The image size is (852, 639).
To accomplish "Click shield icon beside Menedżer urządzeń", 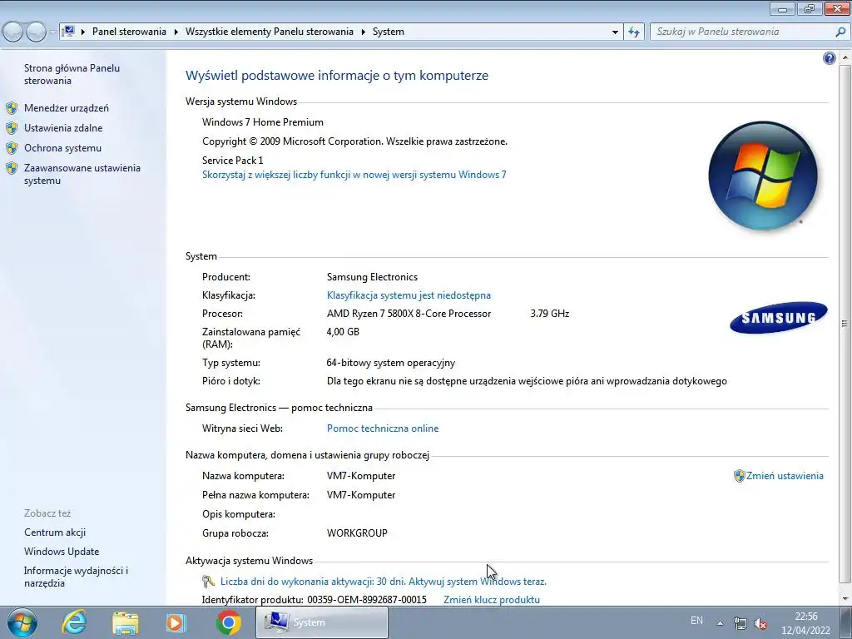I will tap(12, 108).
